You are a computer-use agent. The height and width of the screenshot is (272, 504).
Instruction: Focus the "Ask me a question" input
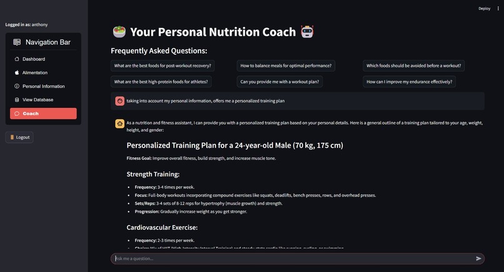(x=291, y=258)
